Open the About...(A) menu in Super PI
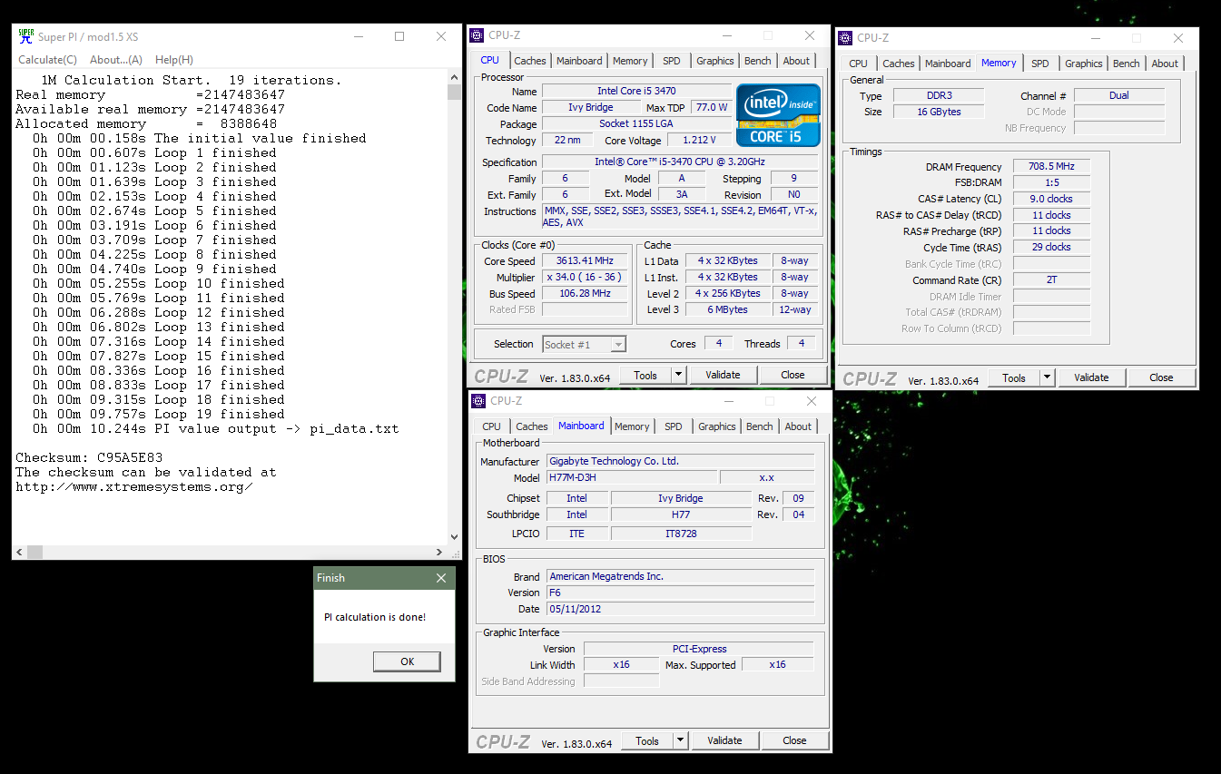 point(116,60)
